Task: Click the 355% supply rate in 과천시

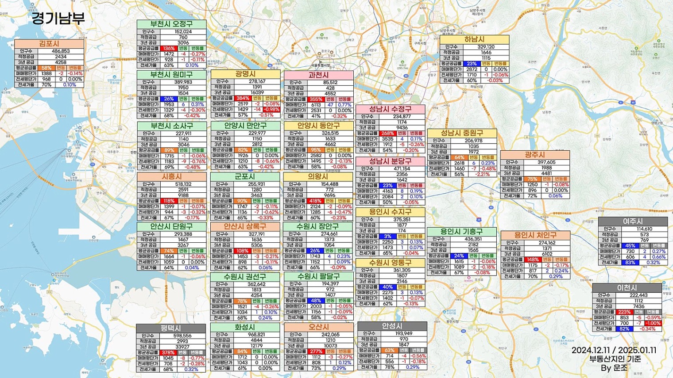Action: point(316,99)
